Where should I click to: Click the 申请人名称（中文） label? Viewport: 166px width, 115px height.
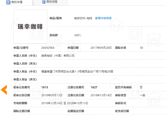pyautogui.click(x=25, y=56)
